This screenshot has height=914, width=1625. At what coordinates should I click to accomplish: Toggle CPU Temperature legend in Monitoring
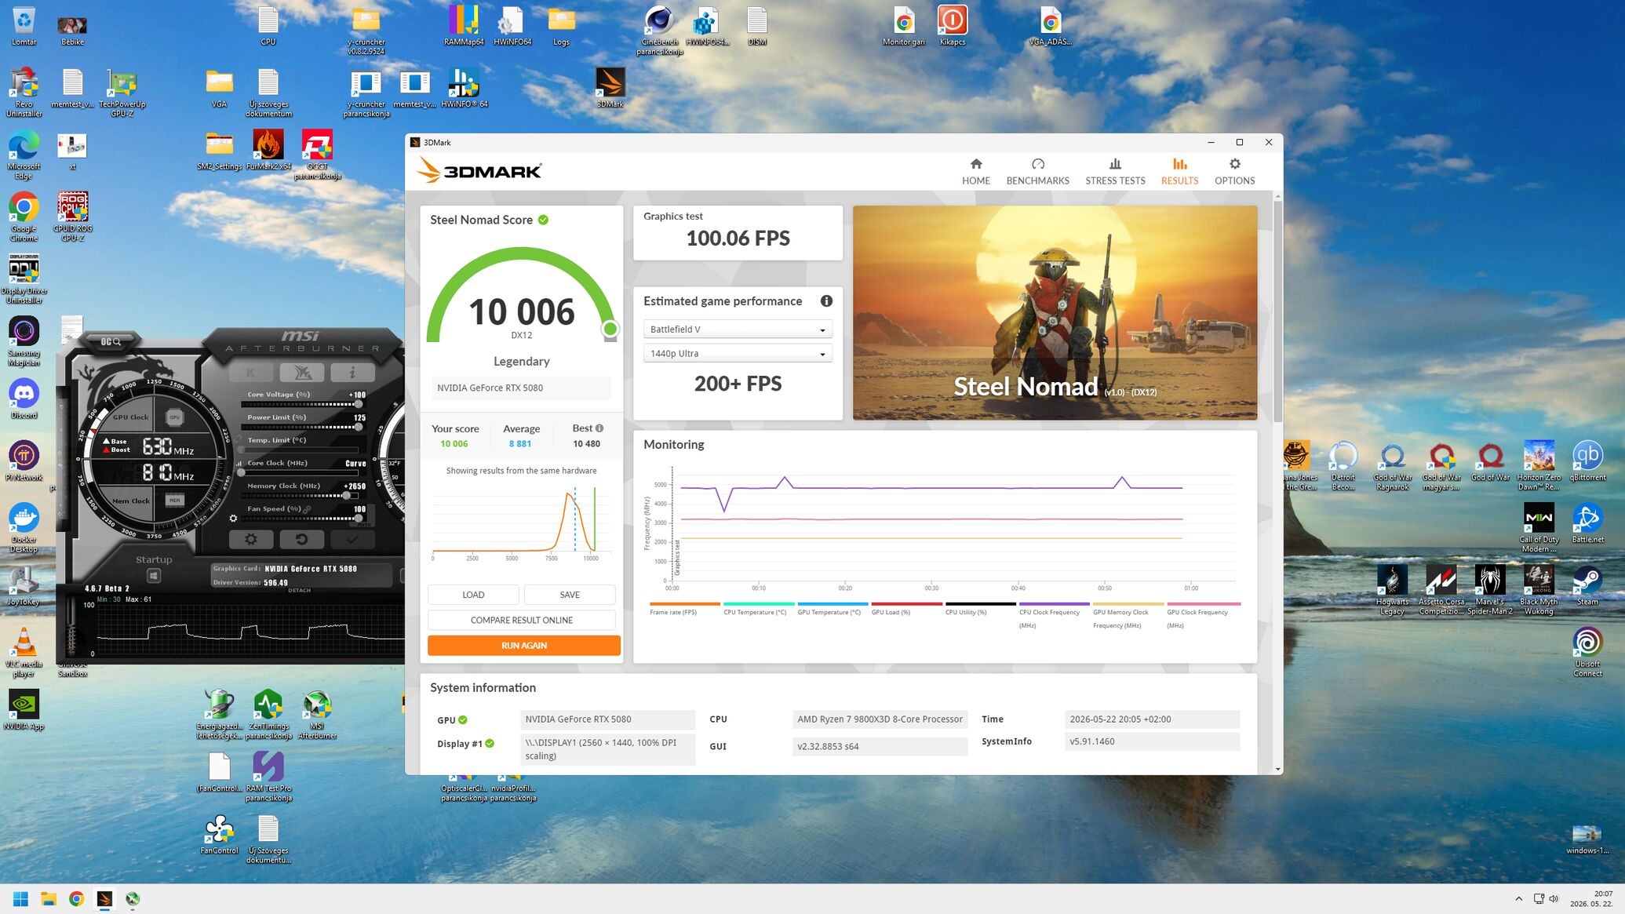pyautogui.click(x=759, y=610)
